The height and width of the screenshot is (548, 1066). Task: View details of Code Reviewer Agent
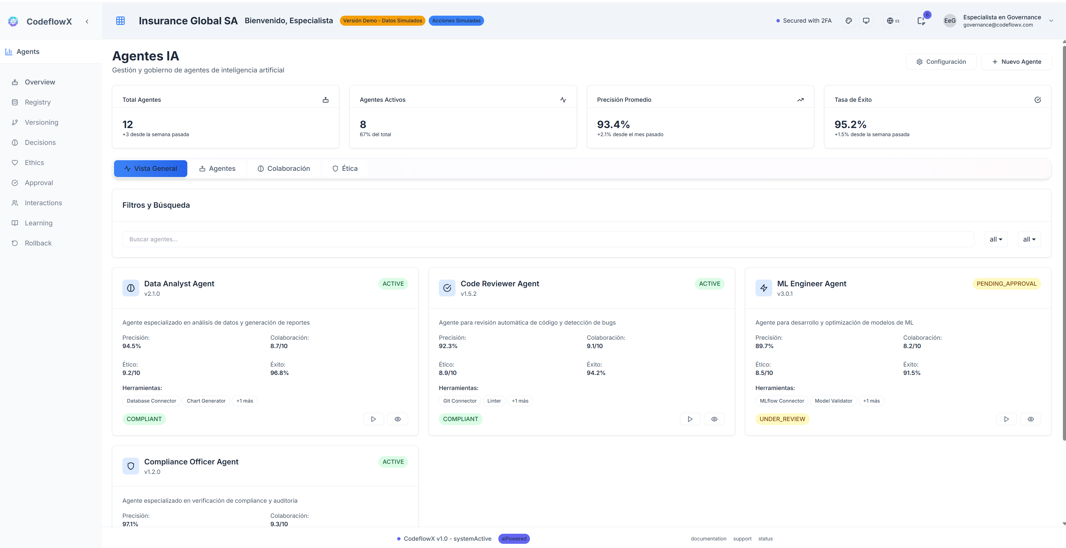tap(714, 419)
